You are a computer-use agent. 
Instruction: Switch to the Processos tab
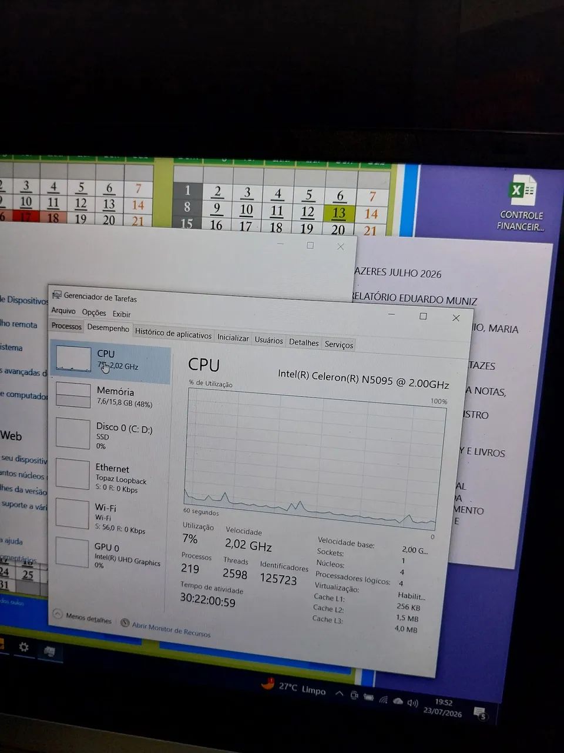(x=66, y=326)
